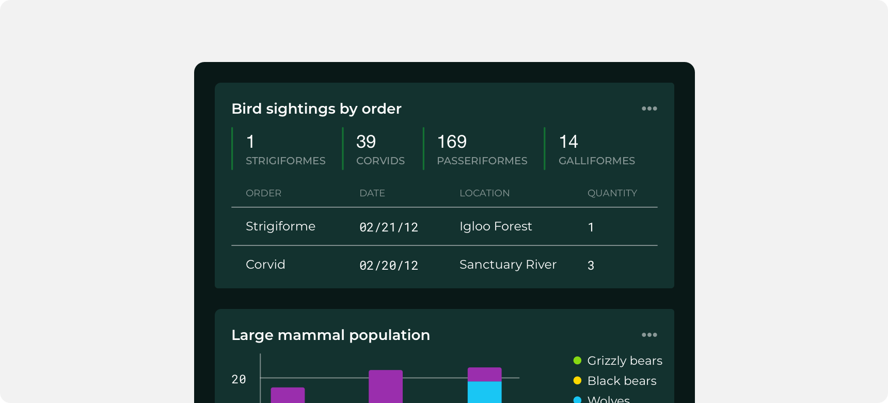The width and height of the screenshot is (888, 403).
Task: Click the 20 axis label on chart
Action: tap(239, 379)
